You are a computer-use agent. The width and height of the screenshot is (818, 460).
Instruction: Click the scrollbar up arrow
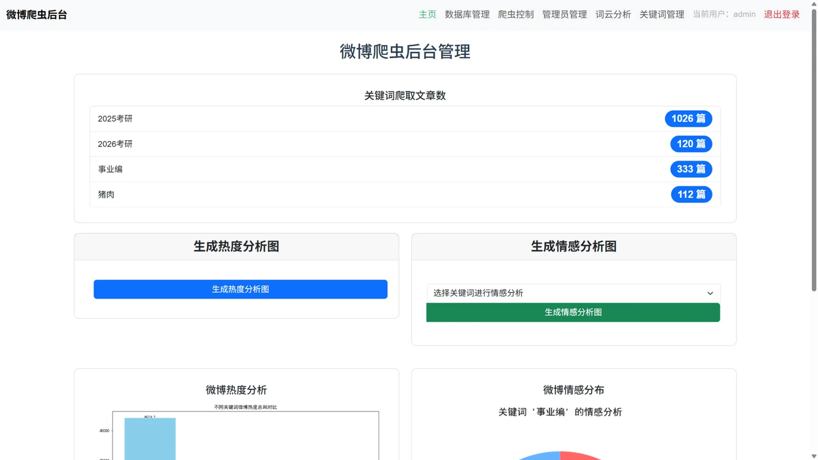pyautogui.click(x=814, y=4)
